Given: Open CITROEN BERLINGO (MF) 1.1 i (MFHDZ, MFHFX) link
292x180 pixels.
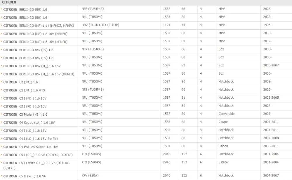Looking at the screenshot, I should pos(39,26).
